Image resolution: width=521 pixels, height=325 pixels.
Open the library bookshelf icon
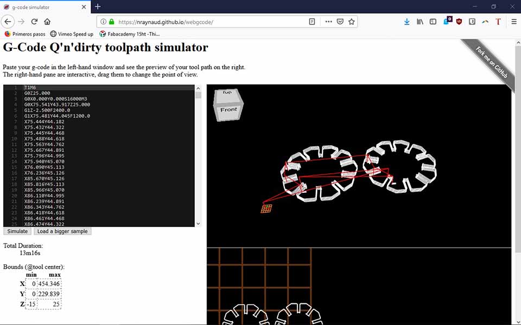[x=420, y=22]
